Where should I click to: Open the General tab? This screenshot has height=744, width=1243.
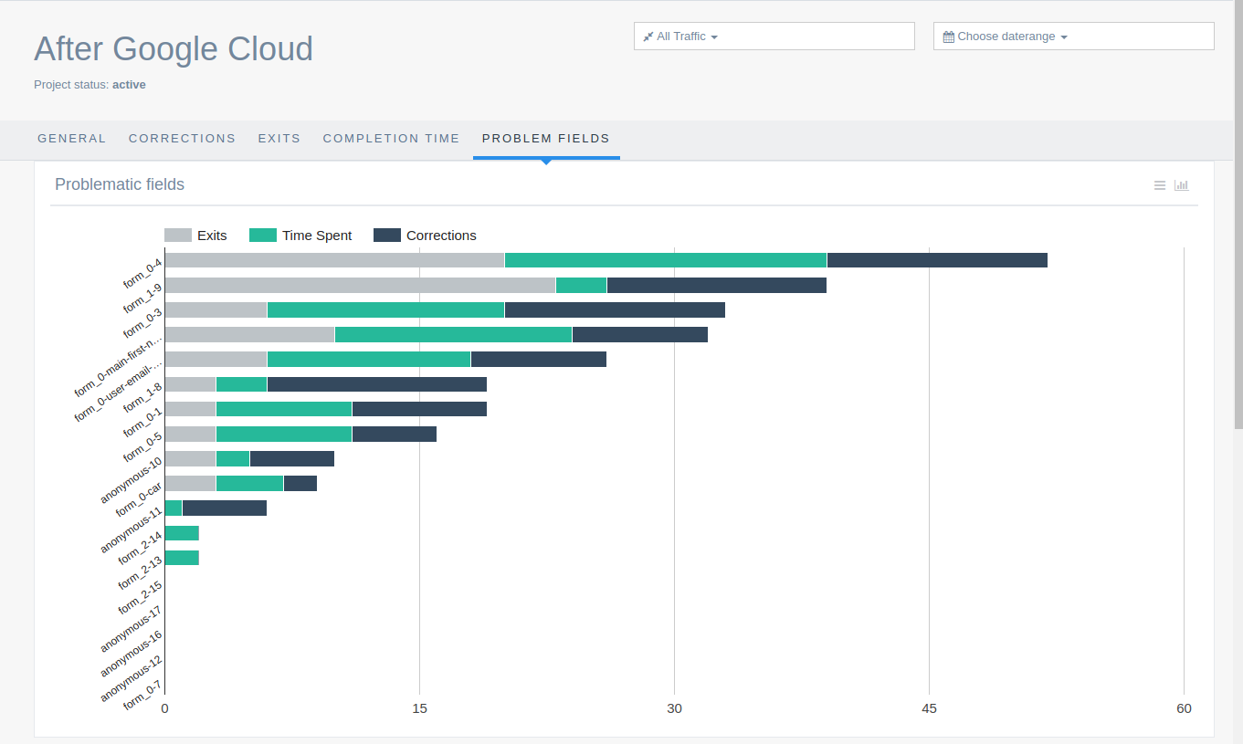point(72,139)
